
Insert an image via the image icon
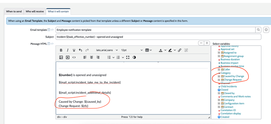coord(61,57)
